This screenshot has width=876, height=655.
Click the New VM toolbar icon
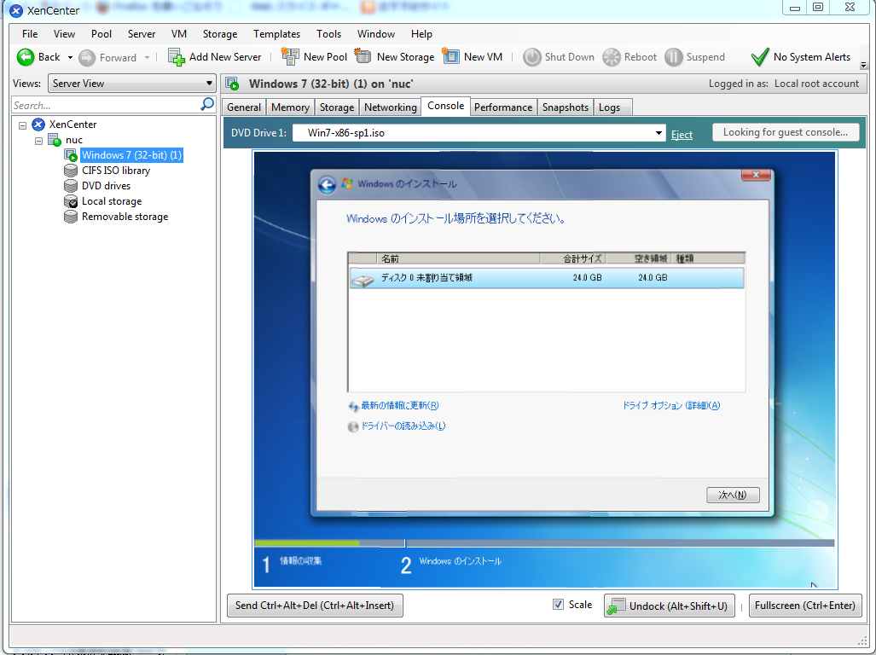coord(451,56)
